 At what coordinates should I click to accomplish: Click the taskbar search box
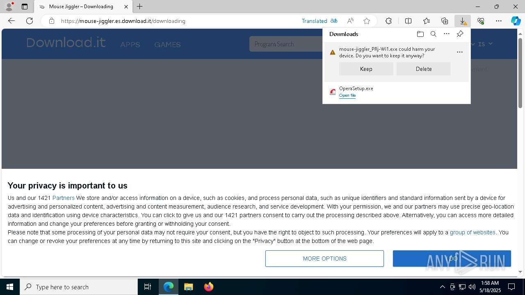pos(79,287)
